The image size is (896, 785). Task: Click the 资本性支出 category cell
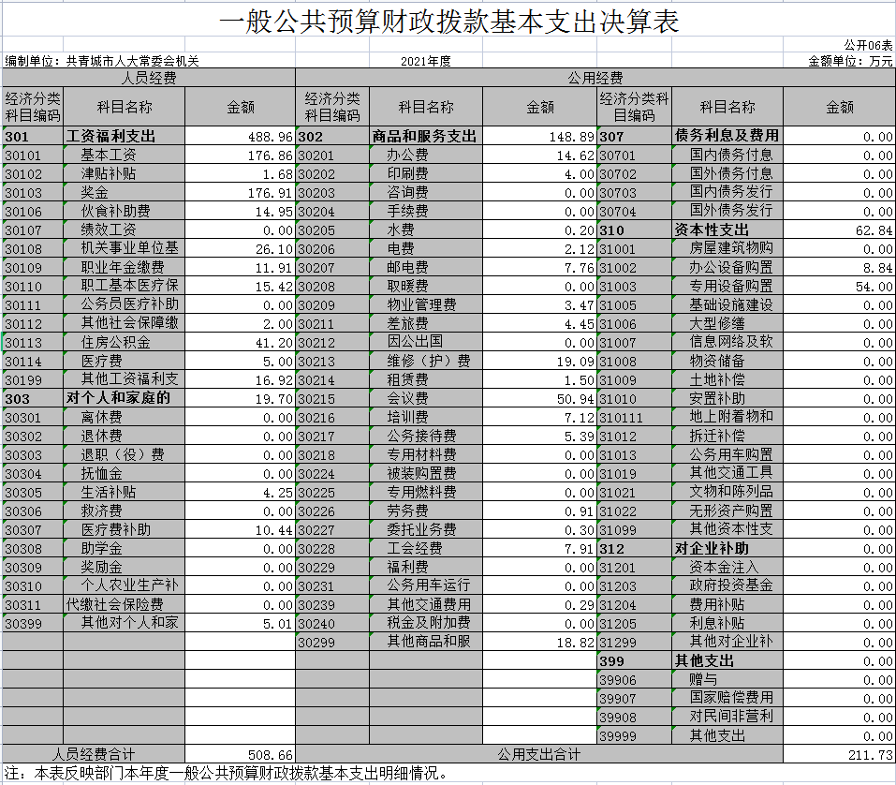tap(727, 230)
